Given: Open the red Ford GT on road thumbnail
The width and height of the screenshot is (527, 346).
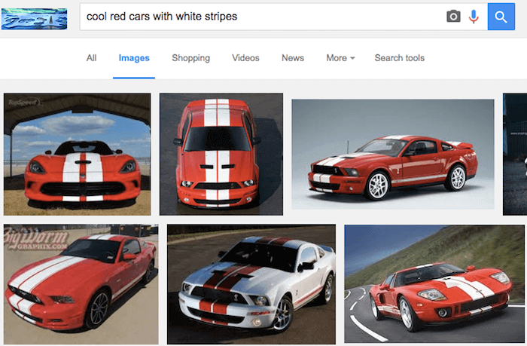Looking at the screenshot, I should pyautogui.click(x=434, y=284).
